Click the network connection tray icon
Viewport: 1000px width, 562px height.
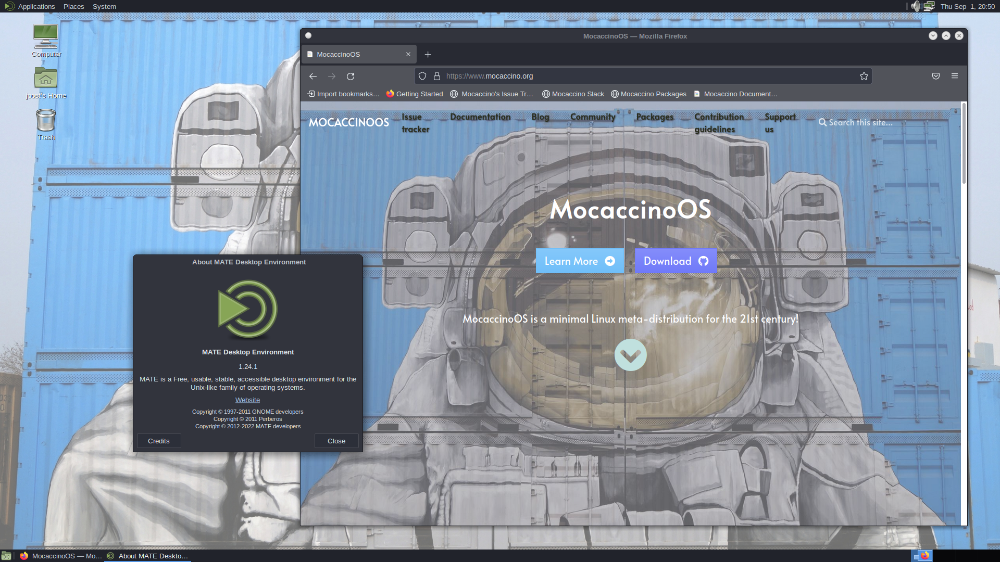tap(929, 6)
